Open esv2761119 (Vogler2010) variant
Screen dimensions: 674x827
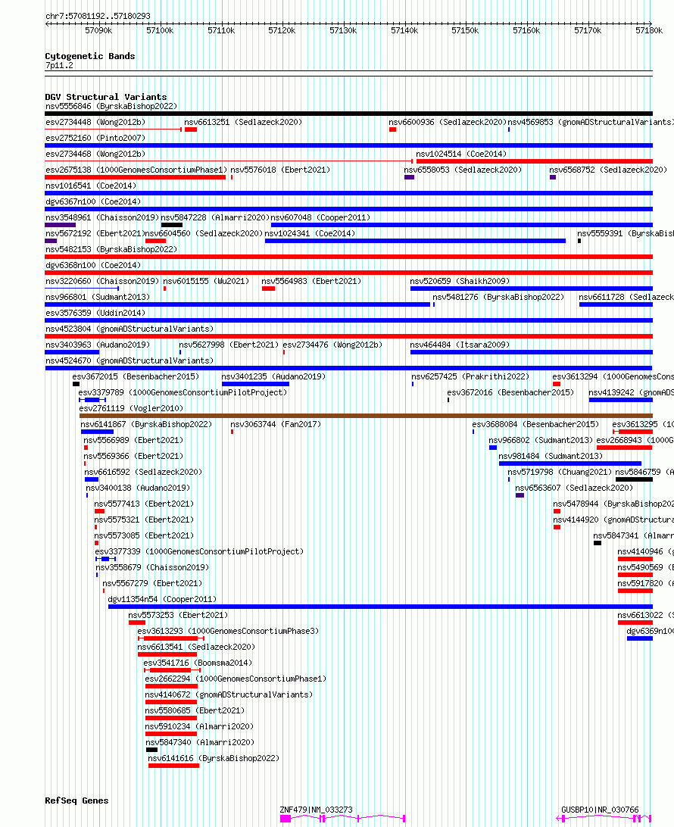131,408
